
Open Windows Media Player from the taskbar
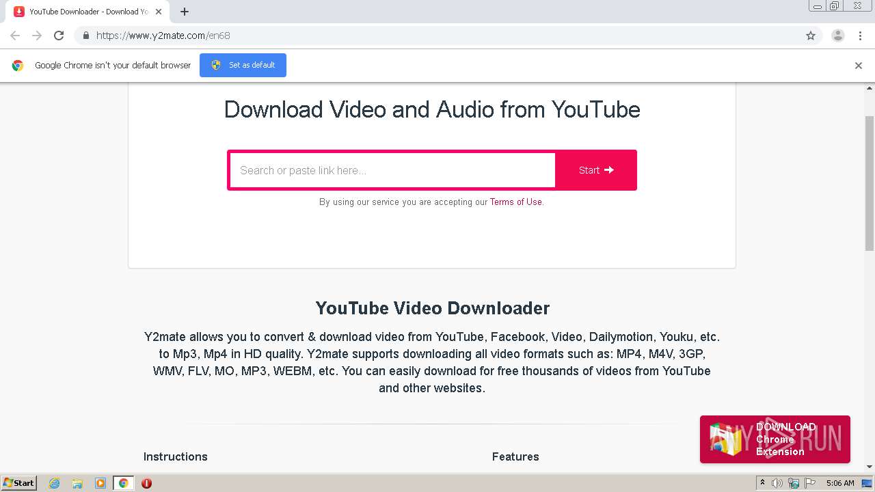(100, 483)
